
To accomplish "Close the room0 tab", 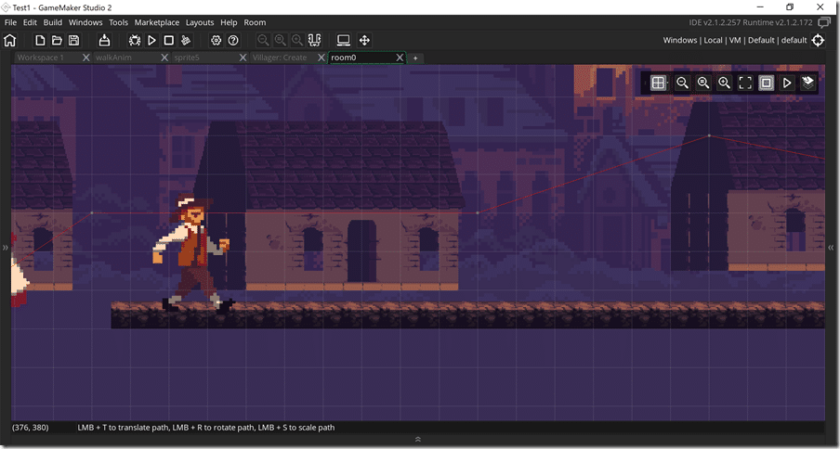I will [x=400, y=58].
